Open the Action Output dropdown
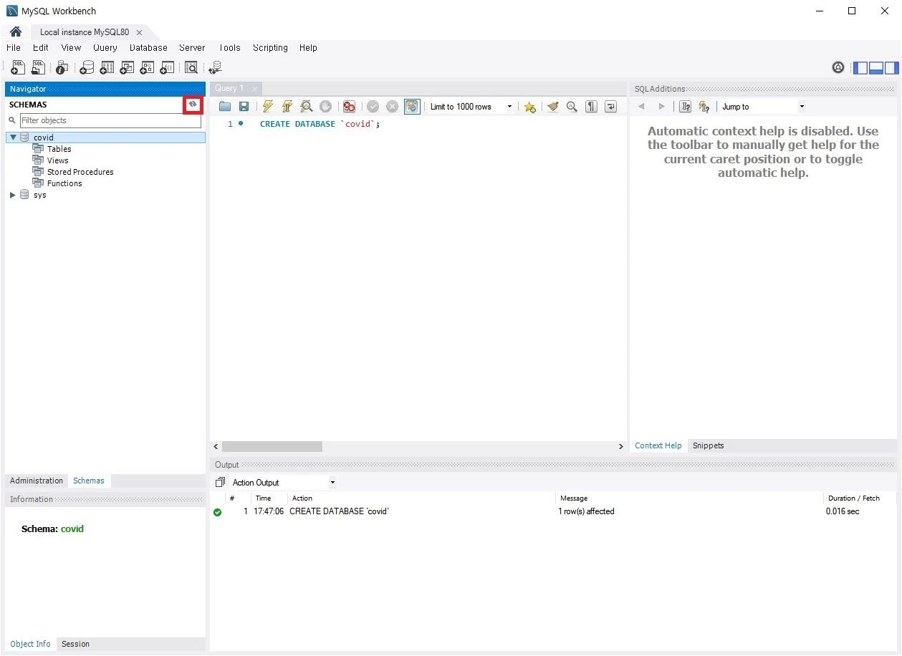902x656 pixels. (x=332, y=483)
